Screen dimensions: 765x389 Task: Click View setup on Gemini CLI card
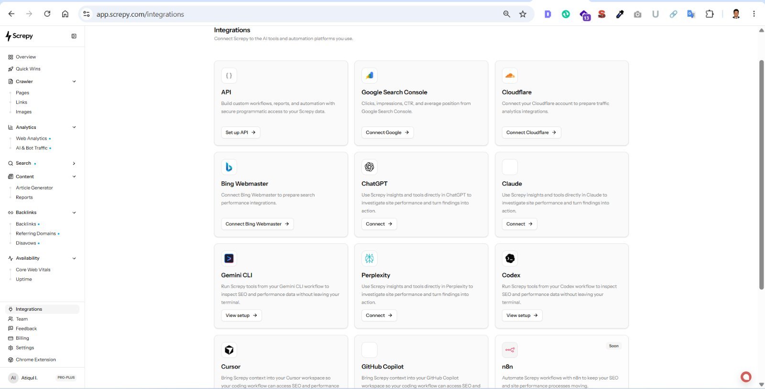point(241,315)
